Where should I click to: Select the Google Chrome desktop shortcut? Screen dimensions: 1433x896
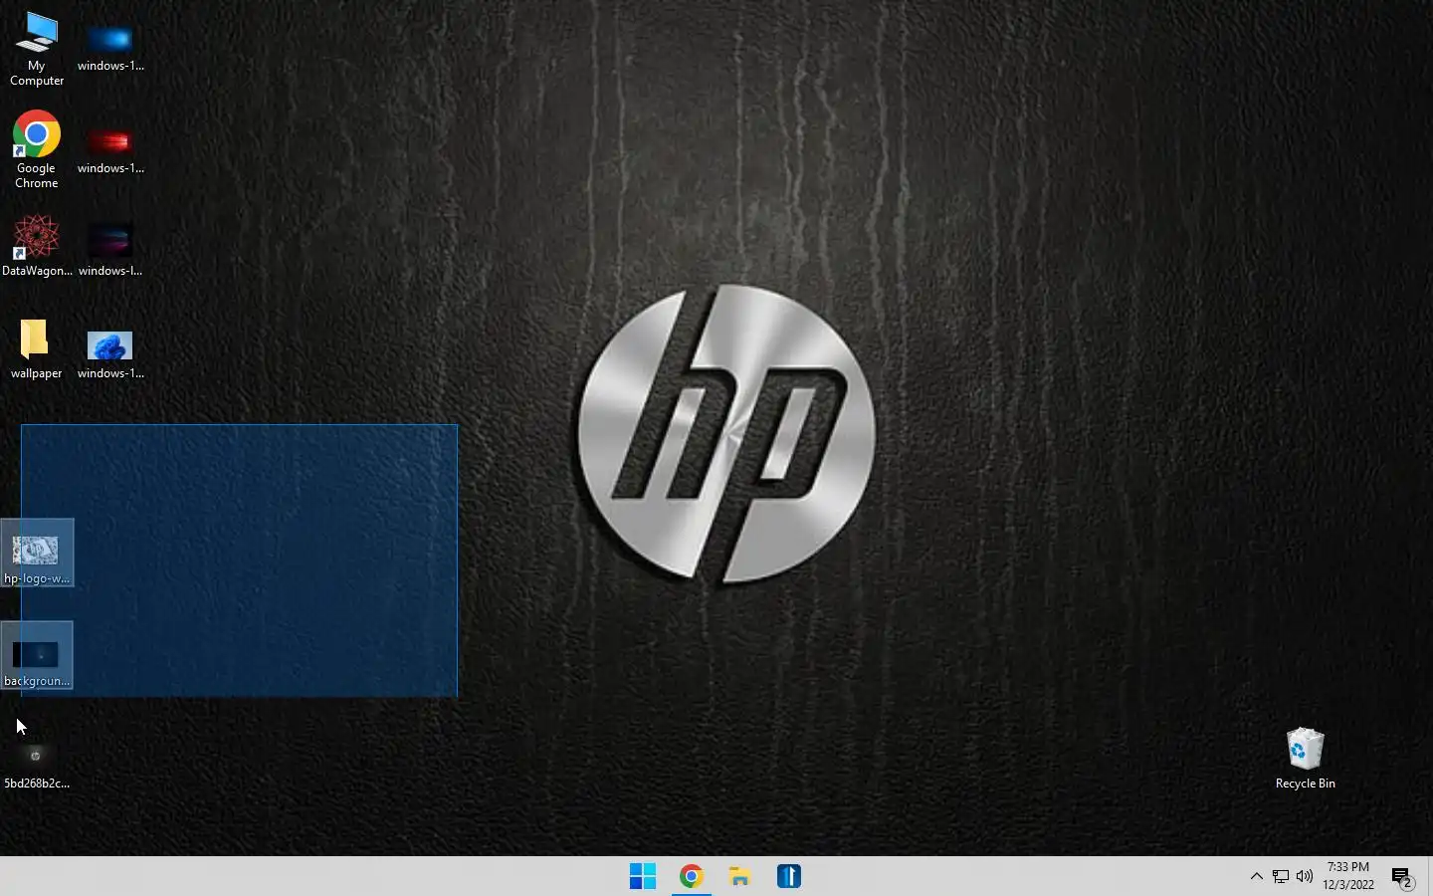tap(37, 149)
